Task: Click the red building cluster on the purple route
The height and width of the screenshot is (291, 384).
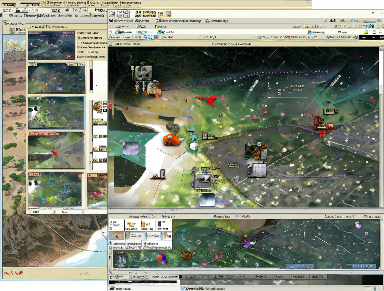Action: (323, 123)
